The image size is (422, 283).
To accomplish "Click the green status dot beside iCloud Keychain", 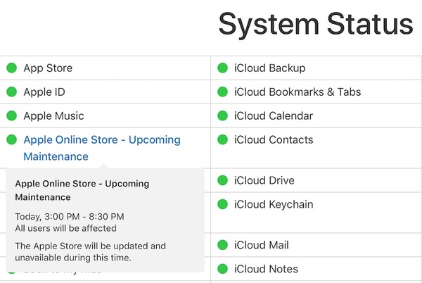I will (222, 204).
